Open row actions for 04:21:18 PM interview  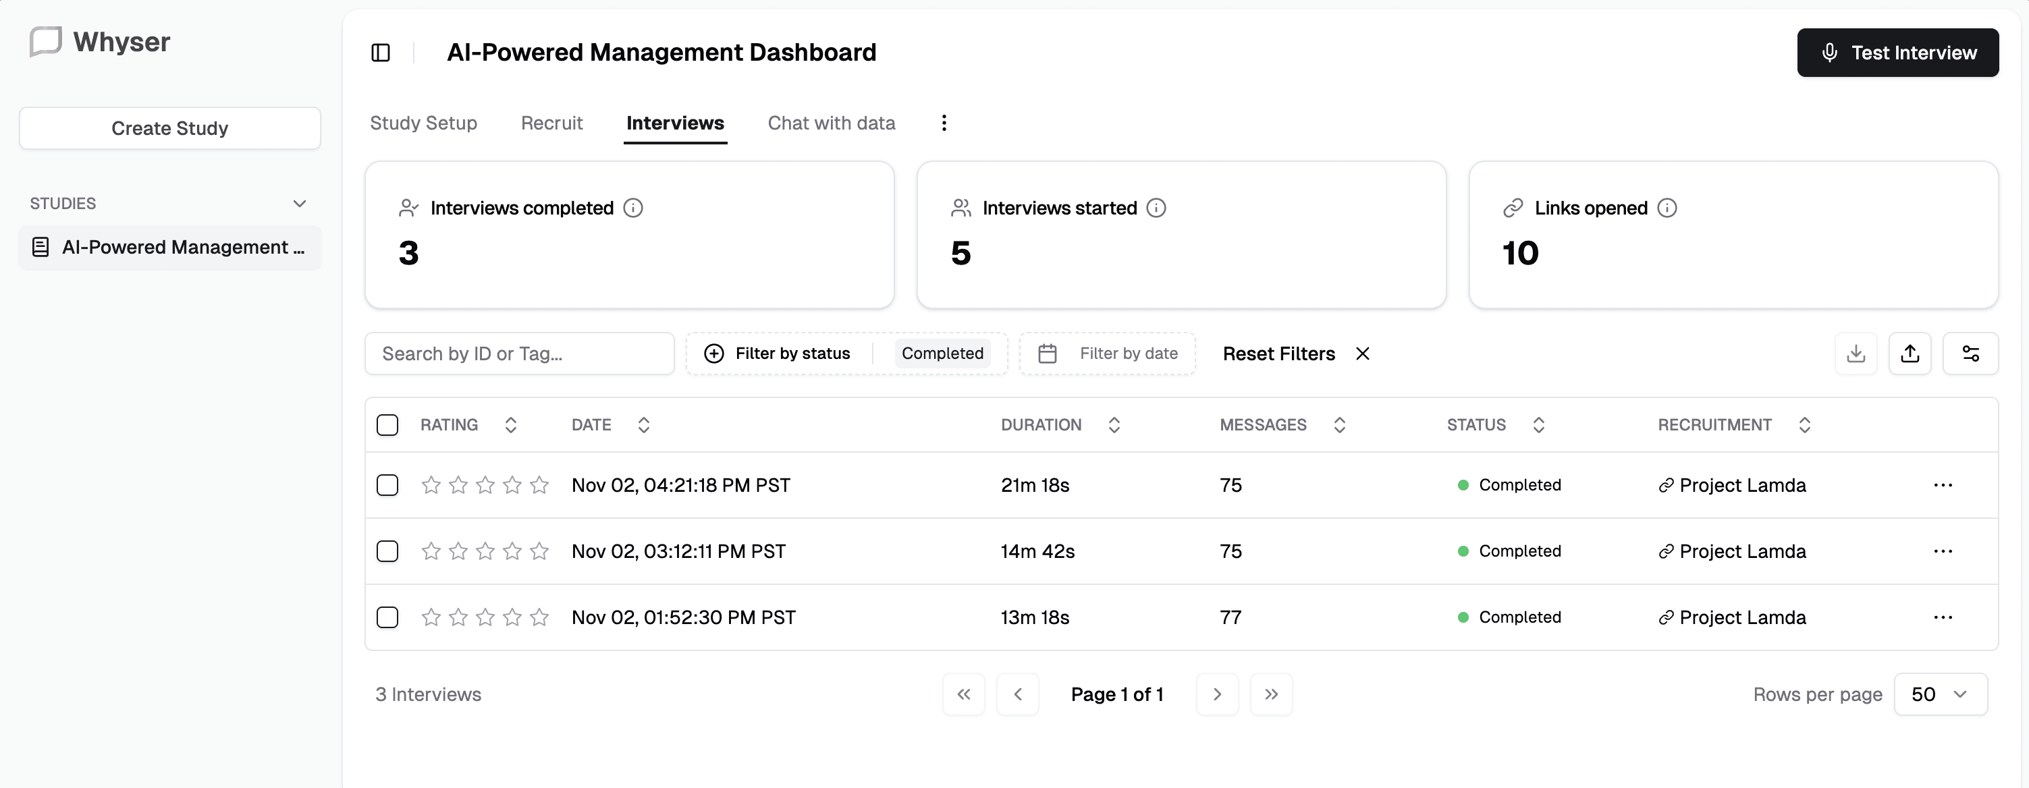[x=1943, y=485]
